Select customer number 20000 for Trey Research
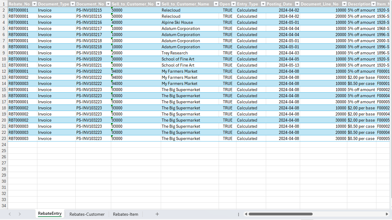The height and width of the screenshot is (220, 392). coord(136,53)
